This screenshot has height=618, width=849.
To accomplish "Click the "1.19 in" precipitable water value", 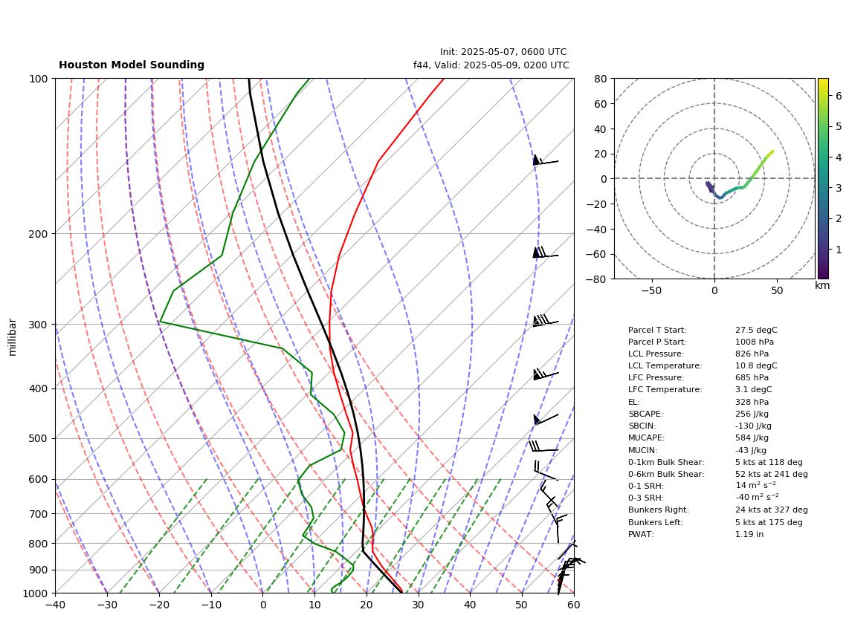I will click(x=749, y=534).
